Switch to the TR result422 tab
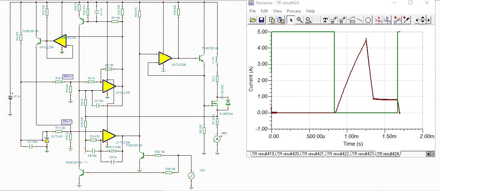This screenshot has width=484, height=191. coord(338,154)
